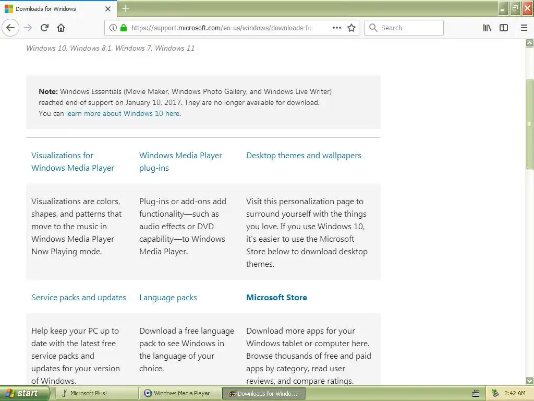Click the 'Help keep your PC up to' paragraph
The width and height of the screenshot is (534, 401).
(x=76, y=356)
